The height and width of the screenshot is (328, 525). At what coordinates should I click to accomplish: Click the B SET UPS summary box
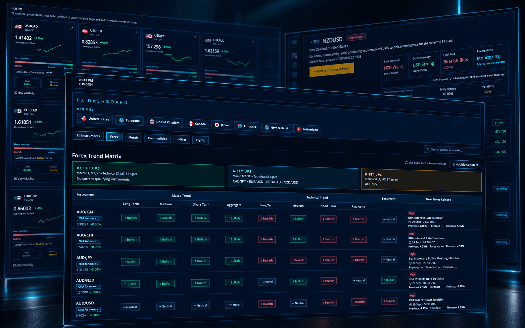pyautogui.click(x=421, y=180)
